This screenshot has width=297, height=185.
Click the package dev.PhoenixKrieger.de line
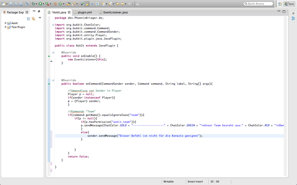point(79,18)
